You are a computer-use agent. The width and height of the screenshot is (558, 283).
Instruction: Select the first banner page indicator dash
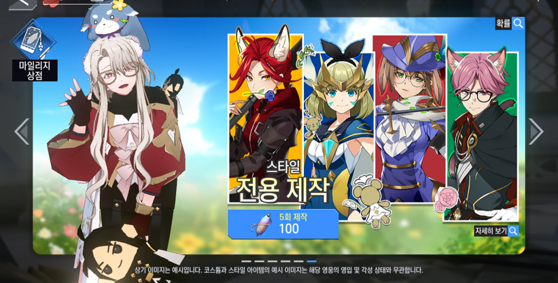[246, 261]
